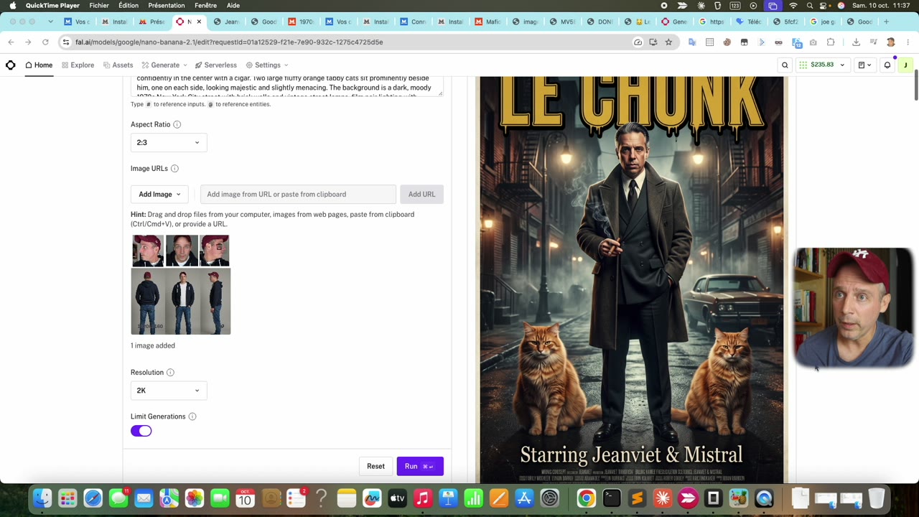This screenshot has height=517, width=919.
Task: Click the Resolution info icon
Action: coord(170,373)
